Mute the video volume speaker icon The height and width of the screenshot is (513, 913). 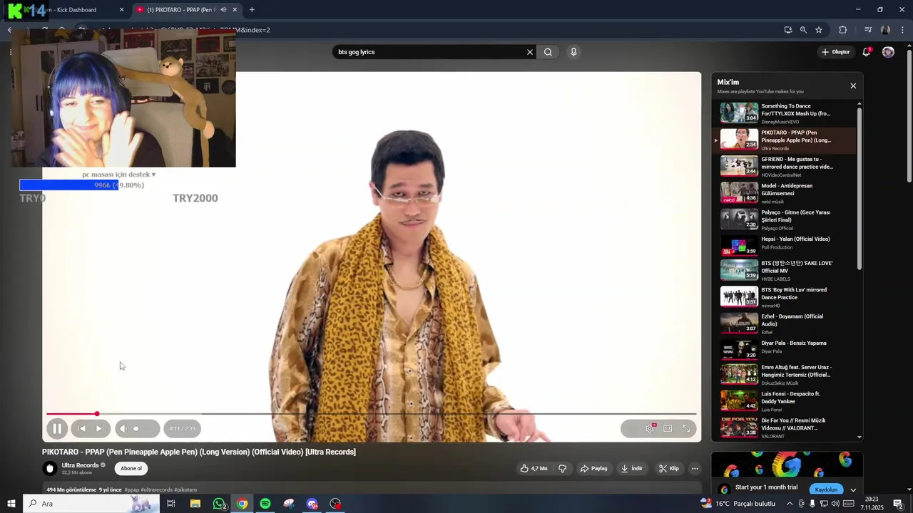123,428
